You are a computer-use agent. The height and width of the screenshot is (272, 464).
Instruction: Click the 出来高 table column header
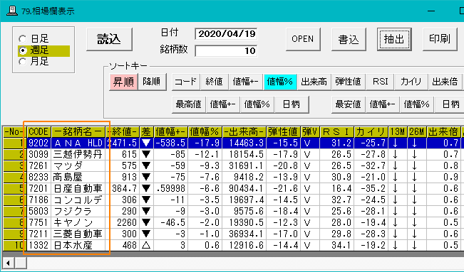pos(244,132)
